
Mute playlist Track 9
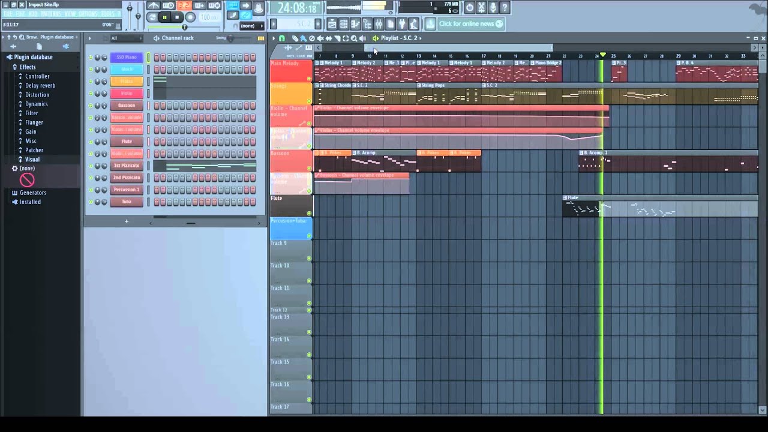[310, 258]
